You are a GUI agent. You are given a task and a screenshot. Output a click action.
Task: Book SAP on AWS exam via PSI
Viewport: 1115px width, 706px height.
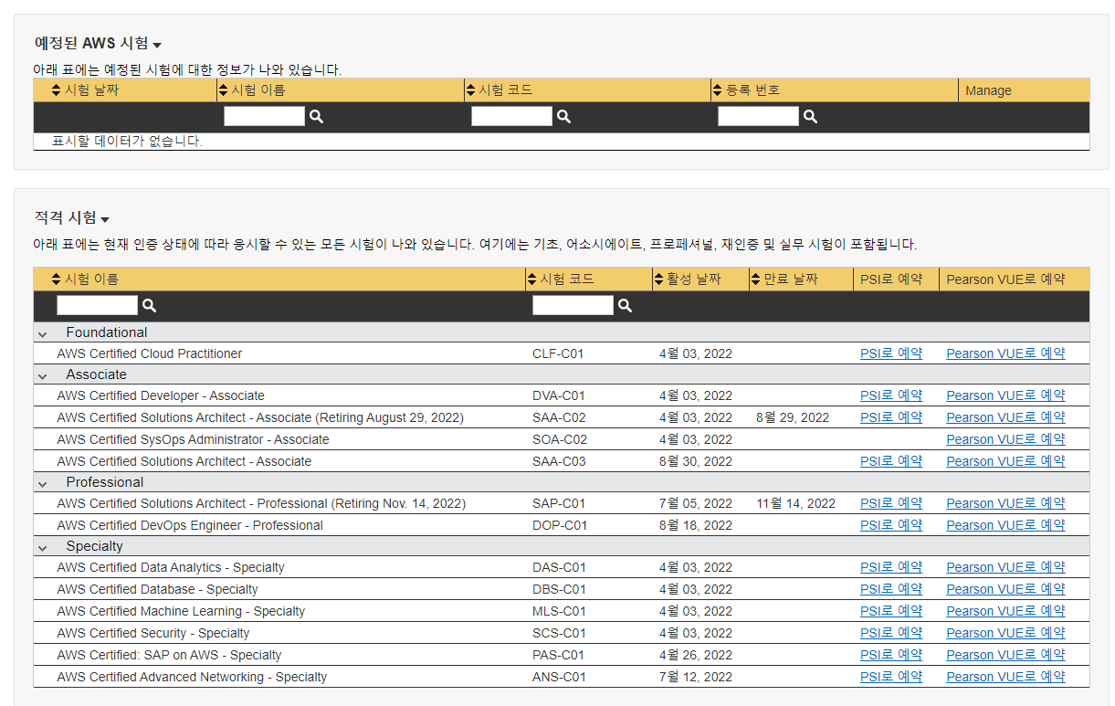(891, 655)
